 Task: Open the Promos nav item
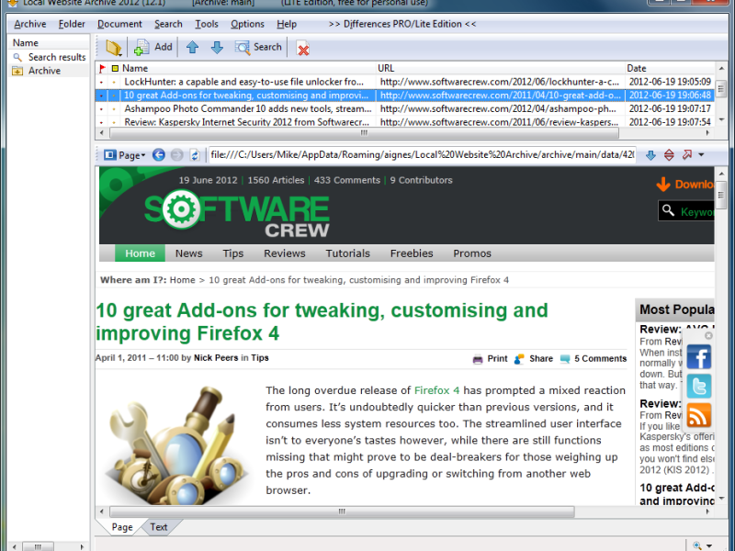tap(472, 253)
